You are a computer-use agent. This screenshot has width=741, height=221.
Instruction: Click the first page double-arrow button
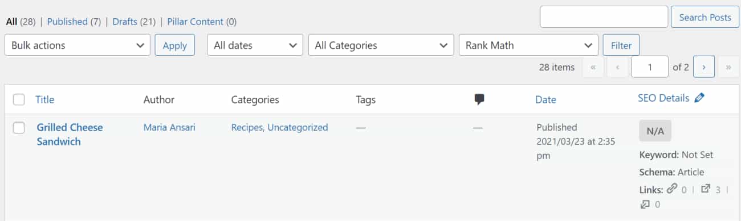(x=593, y=67)
